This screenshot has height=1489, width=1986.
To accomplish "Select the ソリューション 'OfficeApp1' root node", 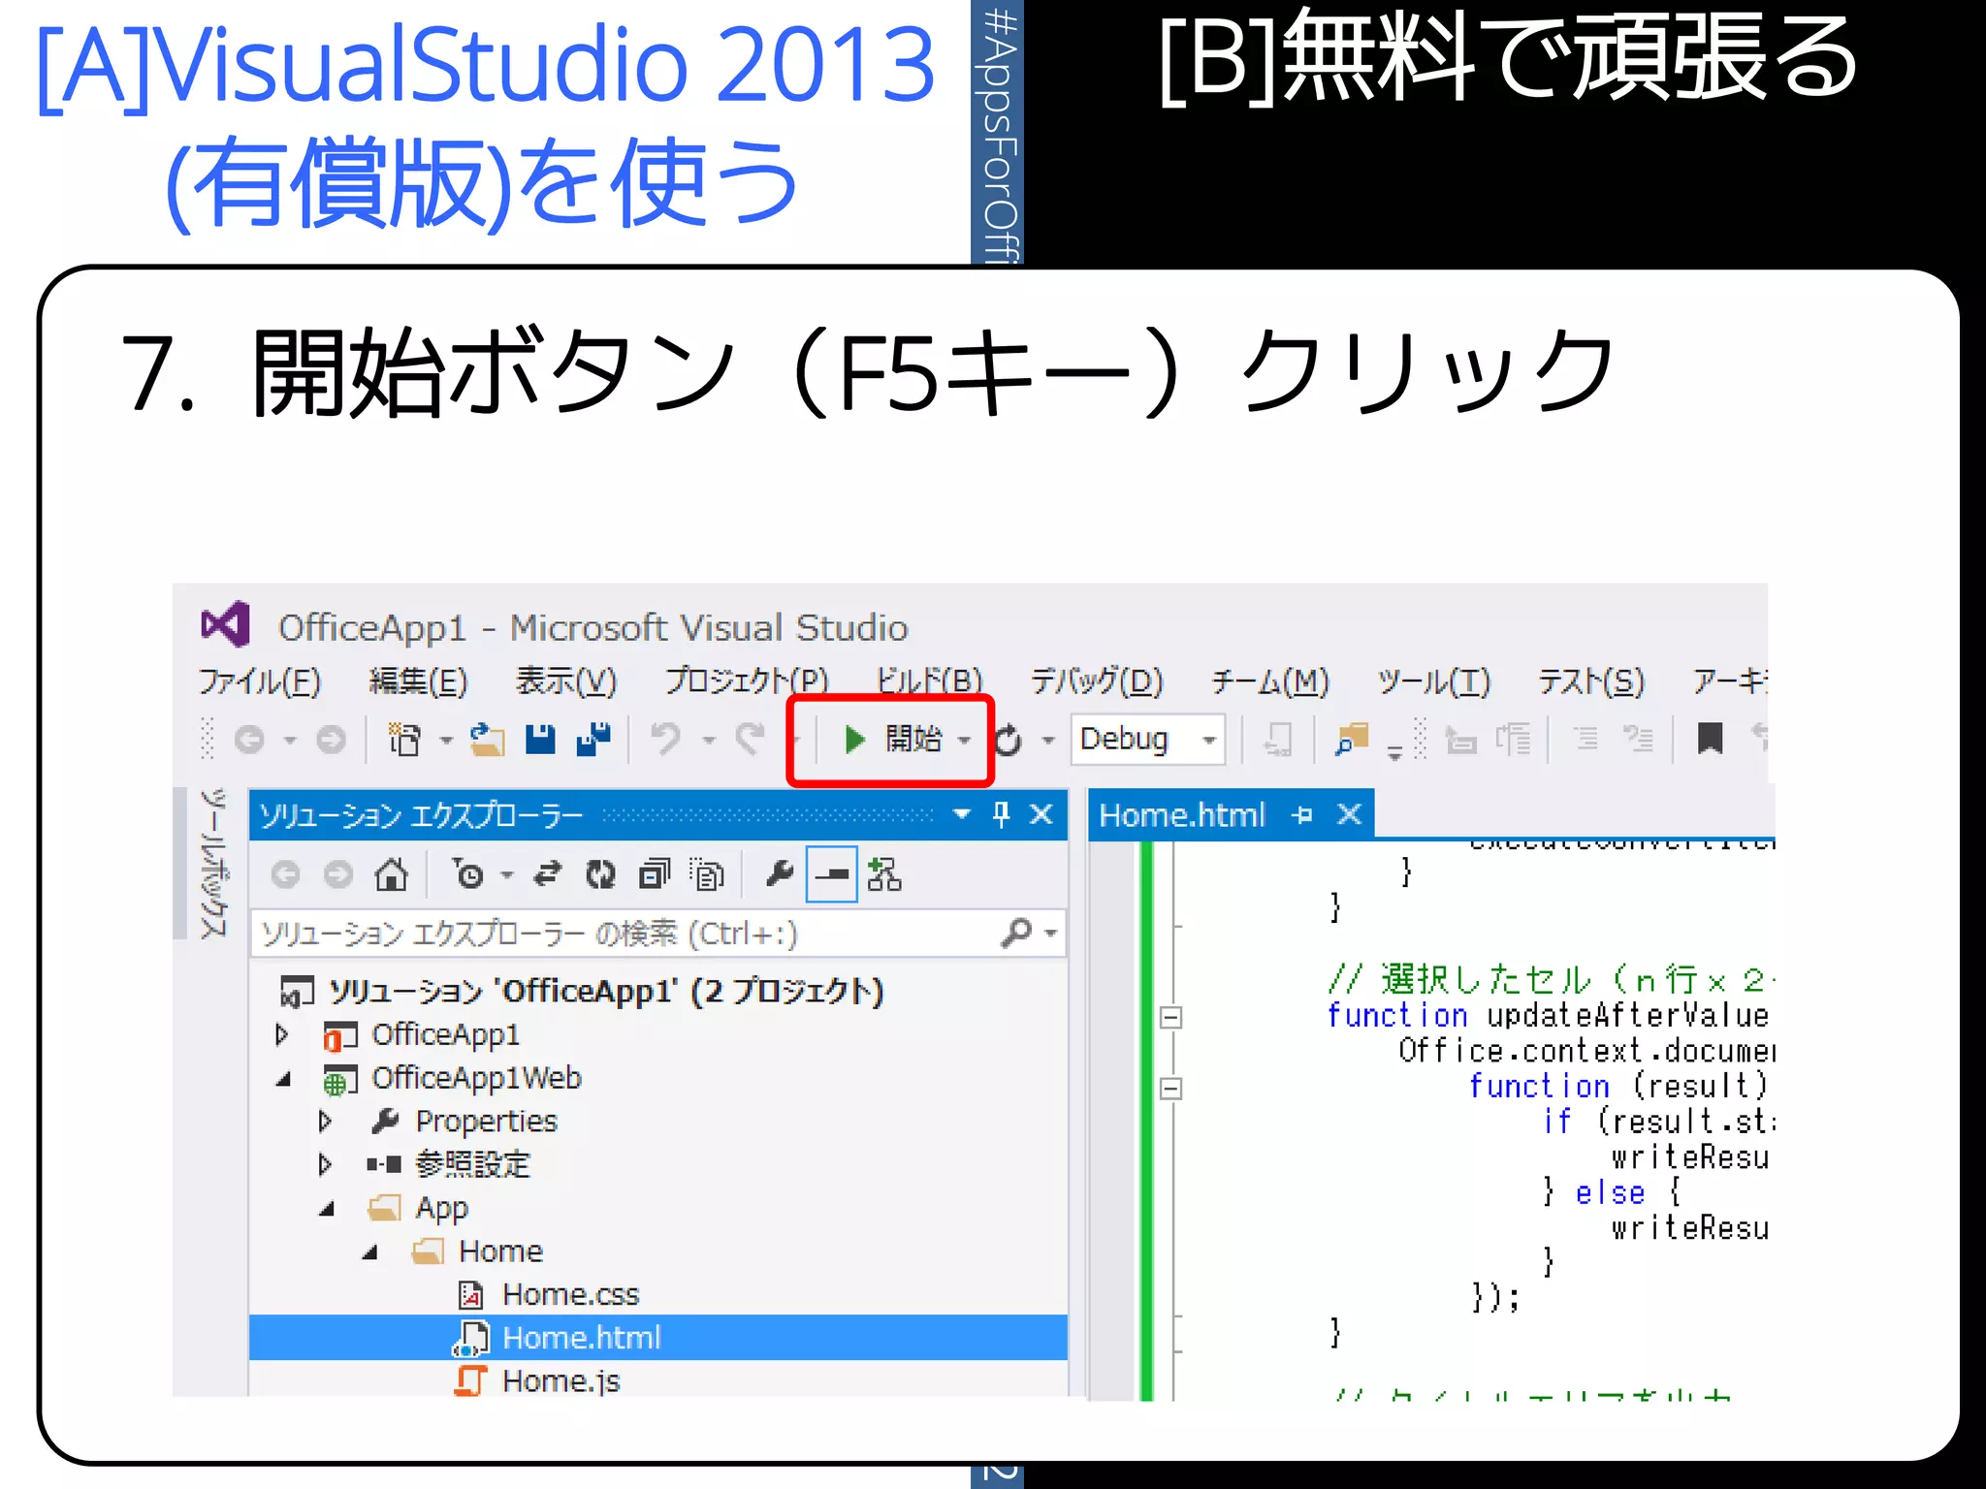I will [x=582, y=992].
